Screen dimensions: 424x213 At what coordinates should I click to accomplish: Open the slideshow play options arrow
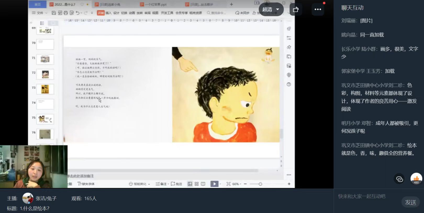coord(220,184)
